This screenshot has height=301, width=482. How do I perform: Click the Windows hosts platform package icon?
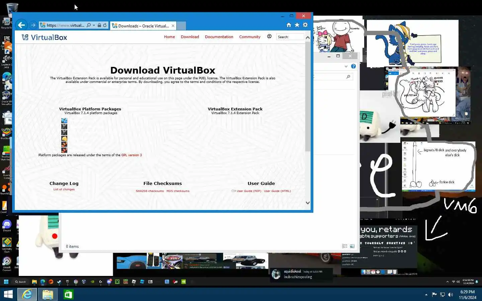[x=64, y=120]
